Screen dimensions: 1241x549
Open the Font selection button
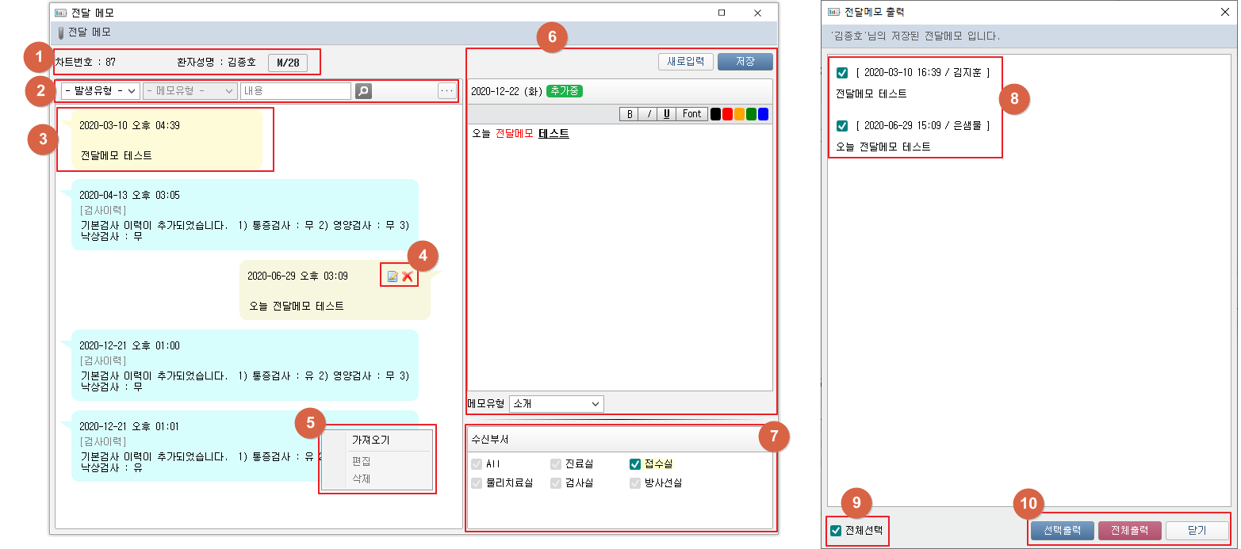[691, 114]
